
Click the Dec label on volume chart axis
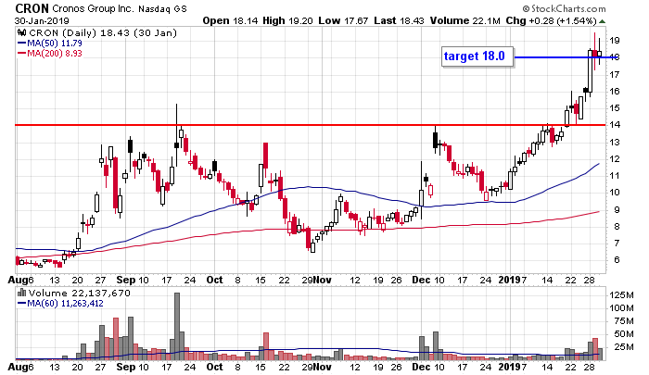click(421, 367)
